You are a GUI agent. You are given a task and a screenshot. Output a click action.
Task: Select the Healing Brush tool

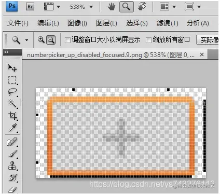coord(12,142)
